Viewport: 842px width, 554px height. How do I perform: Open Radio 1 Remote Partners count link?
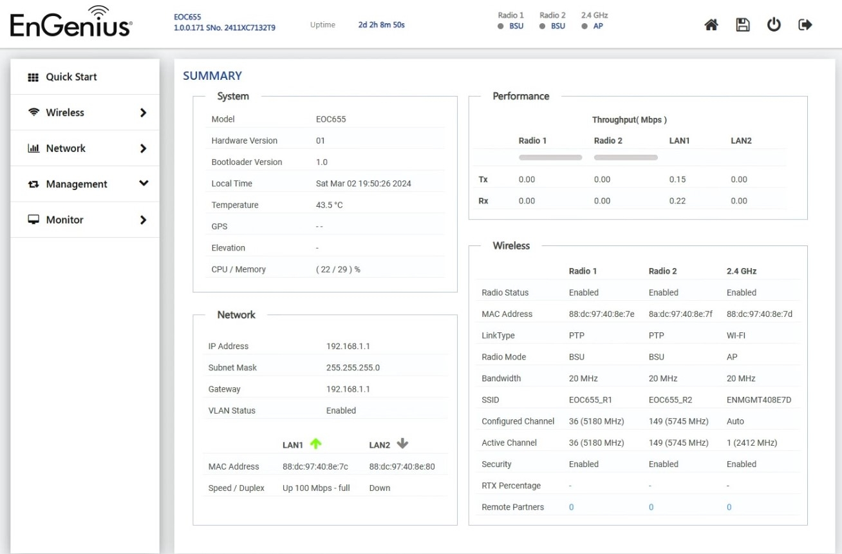pos(571,507)
